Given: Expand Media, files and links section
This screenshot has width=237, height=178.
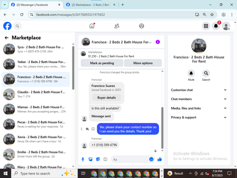Looking at the screenshot, I should (x=199, y=108).
